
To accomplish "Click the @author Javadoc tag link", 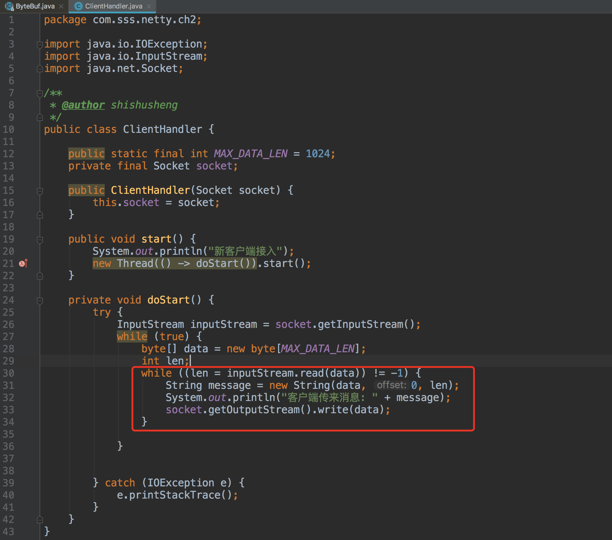I will point(83,105).
